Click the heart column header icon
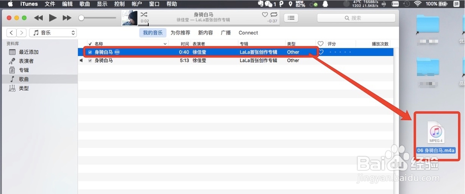The height and width of the screenshot is (194, 465). point(320,44)
